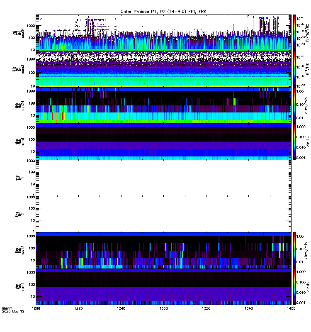The image size is (311, 332).
Task: Select the 'thb fff 64 edc34' panel label
Action: pyautogui.click(x=18, y=33)
